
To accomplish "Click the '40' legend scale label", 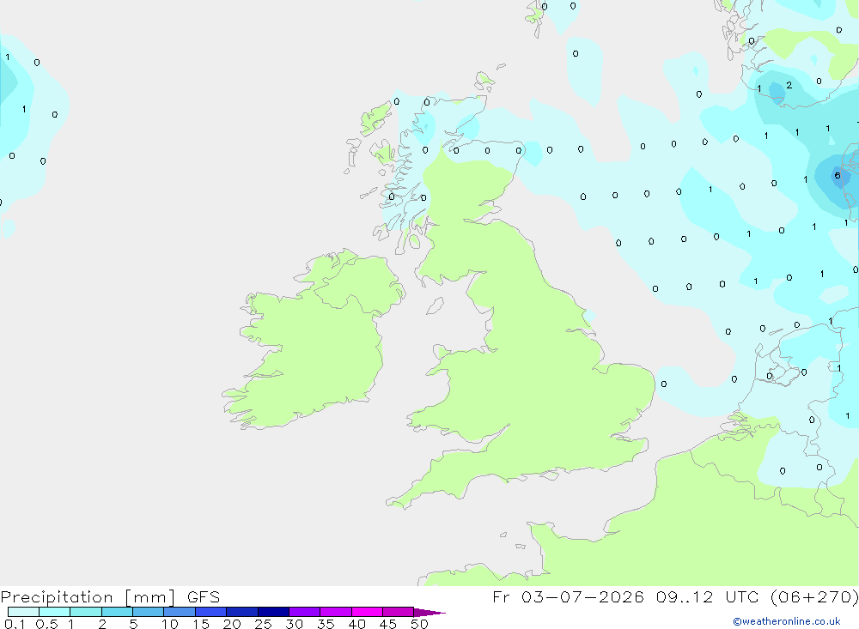I will pyautogui.click(x=356, y=624).
